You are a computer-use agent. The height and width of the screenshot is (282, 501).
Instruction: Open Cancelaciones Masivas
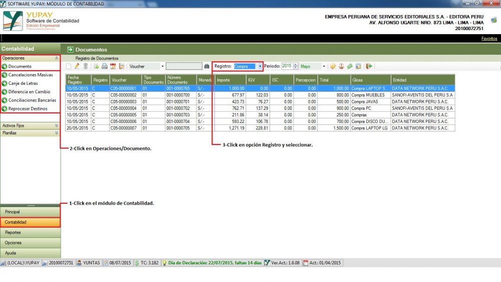coord(31,75)
